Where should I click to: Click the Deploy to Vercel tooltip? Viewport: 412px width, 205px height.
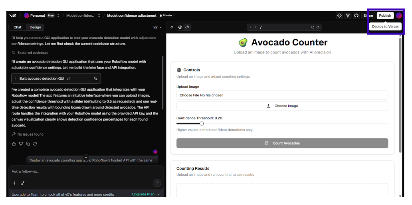pos(385,26)
